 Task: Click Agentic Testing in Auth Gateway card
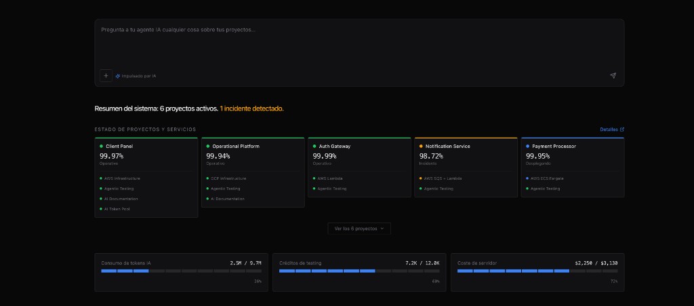[x=332, y=189]
